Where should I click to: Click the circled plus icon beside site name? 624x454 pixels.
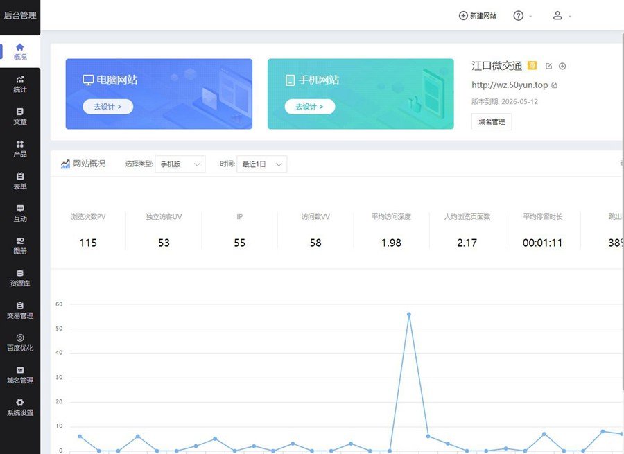[x=562, y=66]
